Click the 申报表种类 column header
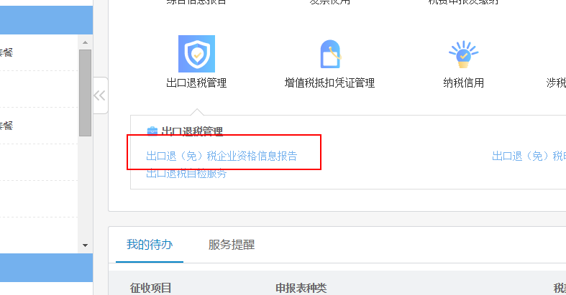 [301, 288]
